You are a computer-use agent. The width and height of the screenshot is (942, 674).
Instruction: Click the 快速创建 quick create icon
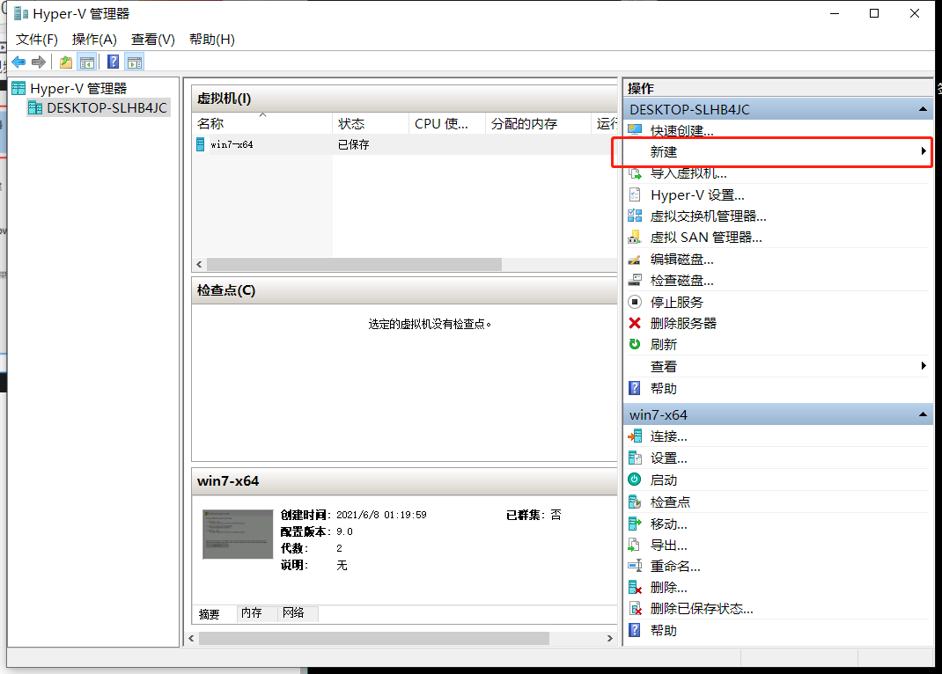click(x=635, y=130)
